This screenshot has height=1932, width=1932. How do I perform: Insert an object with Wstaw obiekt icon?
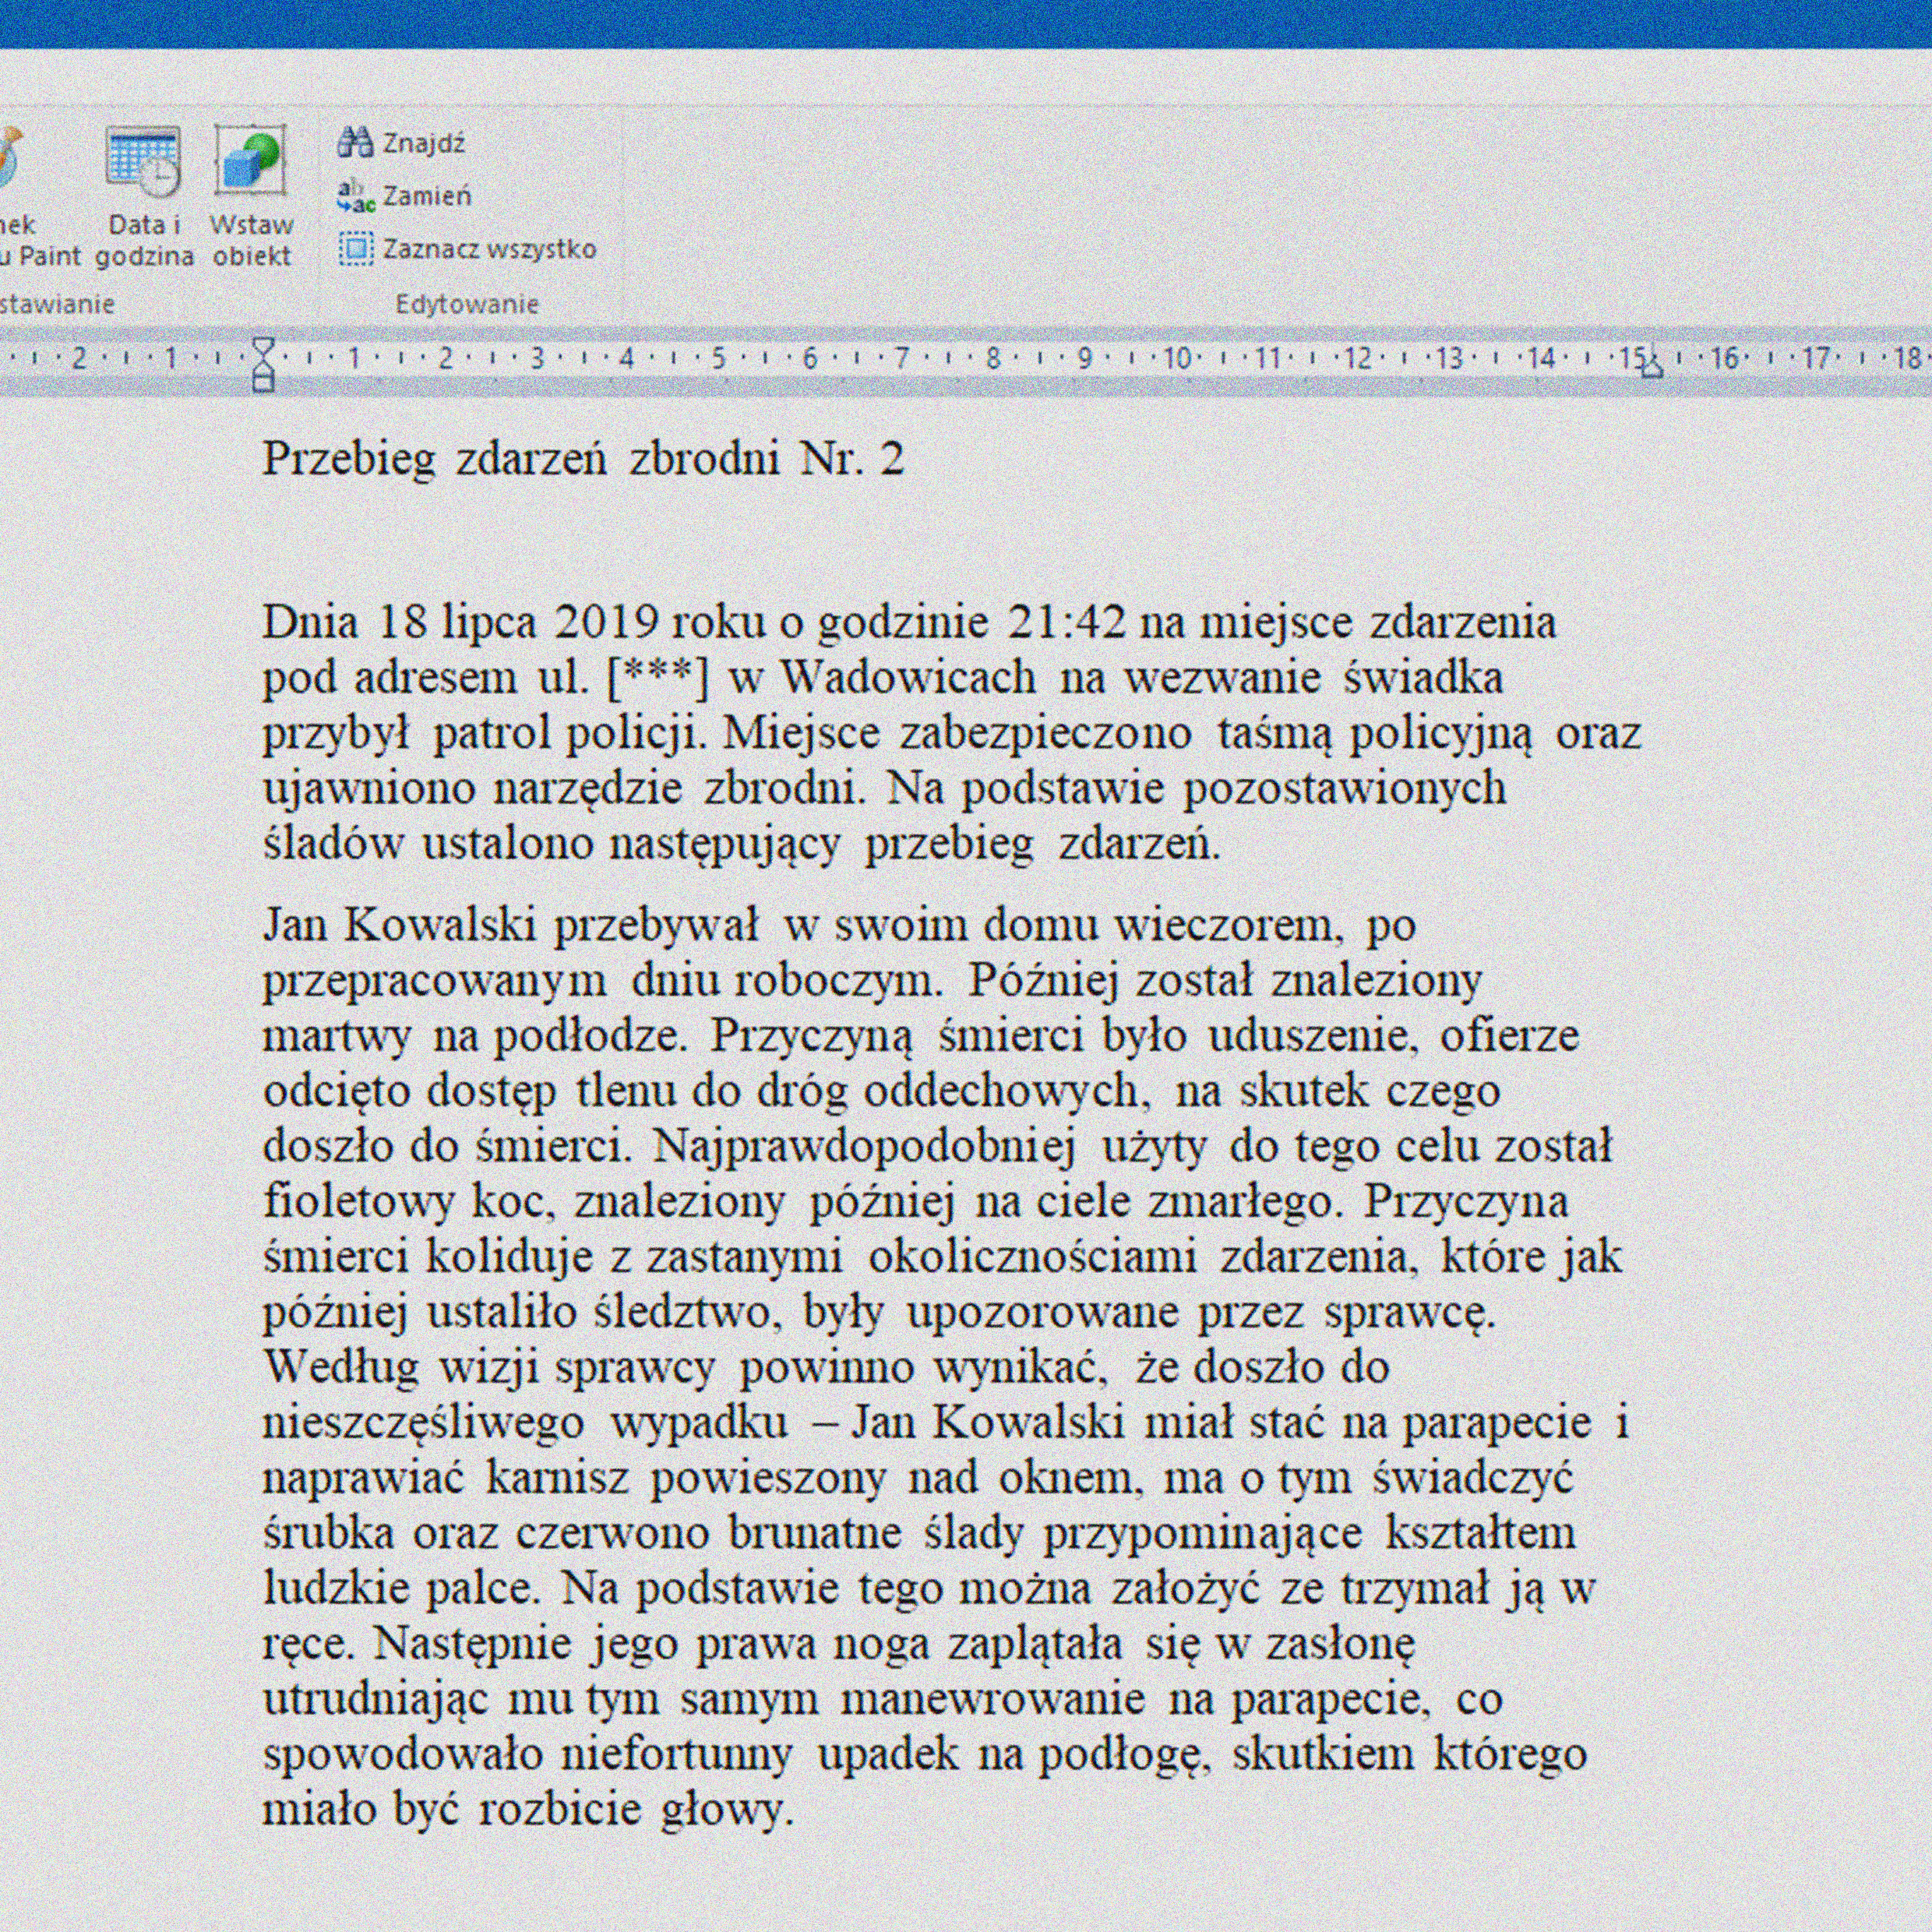tap(250, 160)
